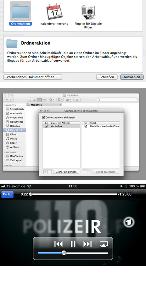Toggle the Ordneraktionen aktivieren checkbox
Image resolution: width=146 pixels, height=283 pixels.
click(x=43, y=118)
